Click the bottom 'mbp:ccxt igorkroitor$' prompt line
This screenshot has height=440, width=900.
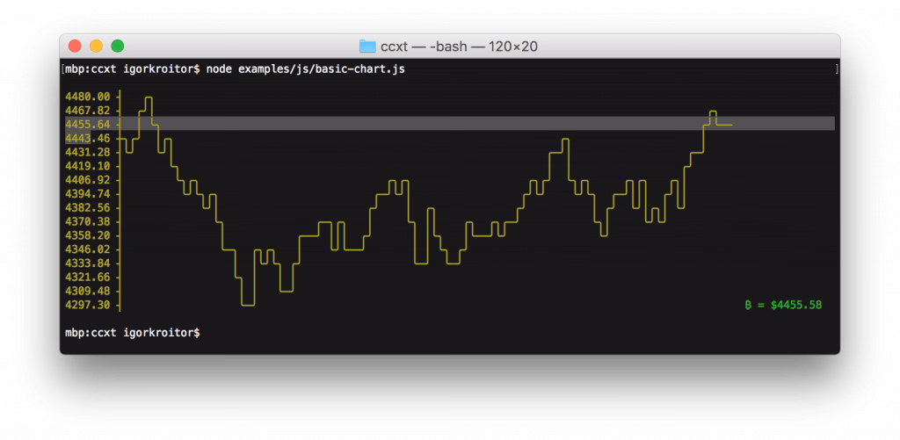pyautogui.click(x=132, y=333)
